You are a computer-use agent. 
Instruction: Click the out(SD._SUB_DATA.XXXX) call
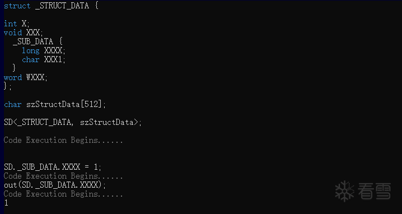(x=55, y=185)
